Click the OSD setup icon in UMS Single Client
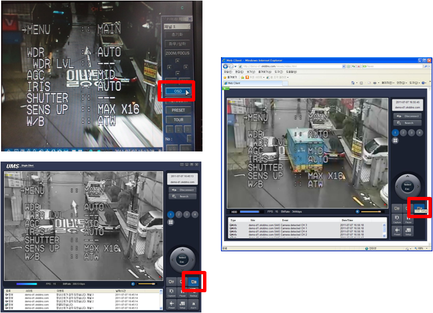The width and height of the screenshot is (433, 313). [x=194, y=282]
